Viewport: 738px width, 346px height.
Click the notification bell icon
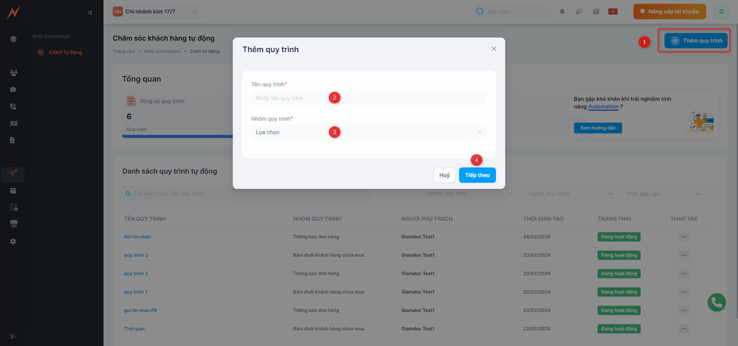click(561, 12)
